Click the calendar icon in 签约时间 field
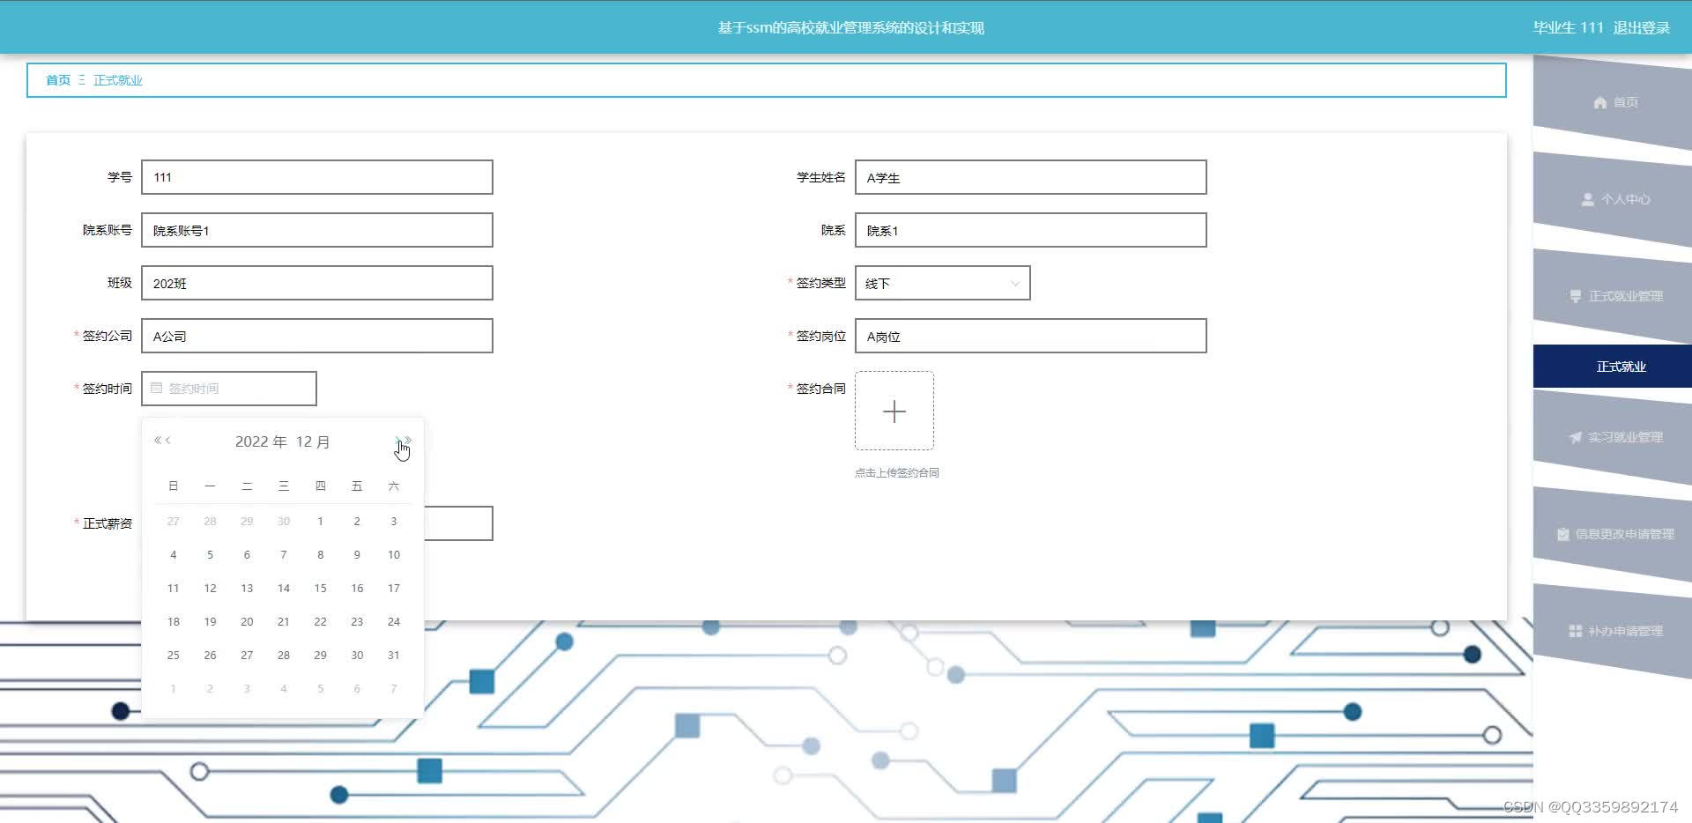 pyautogui.click(x=157, y=388)
